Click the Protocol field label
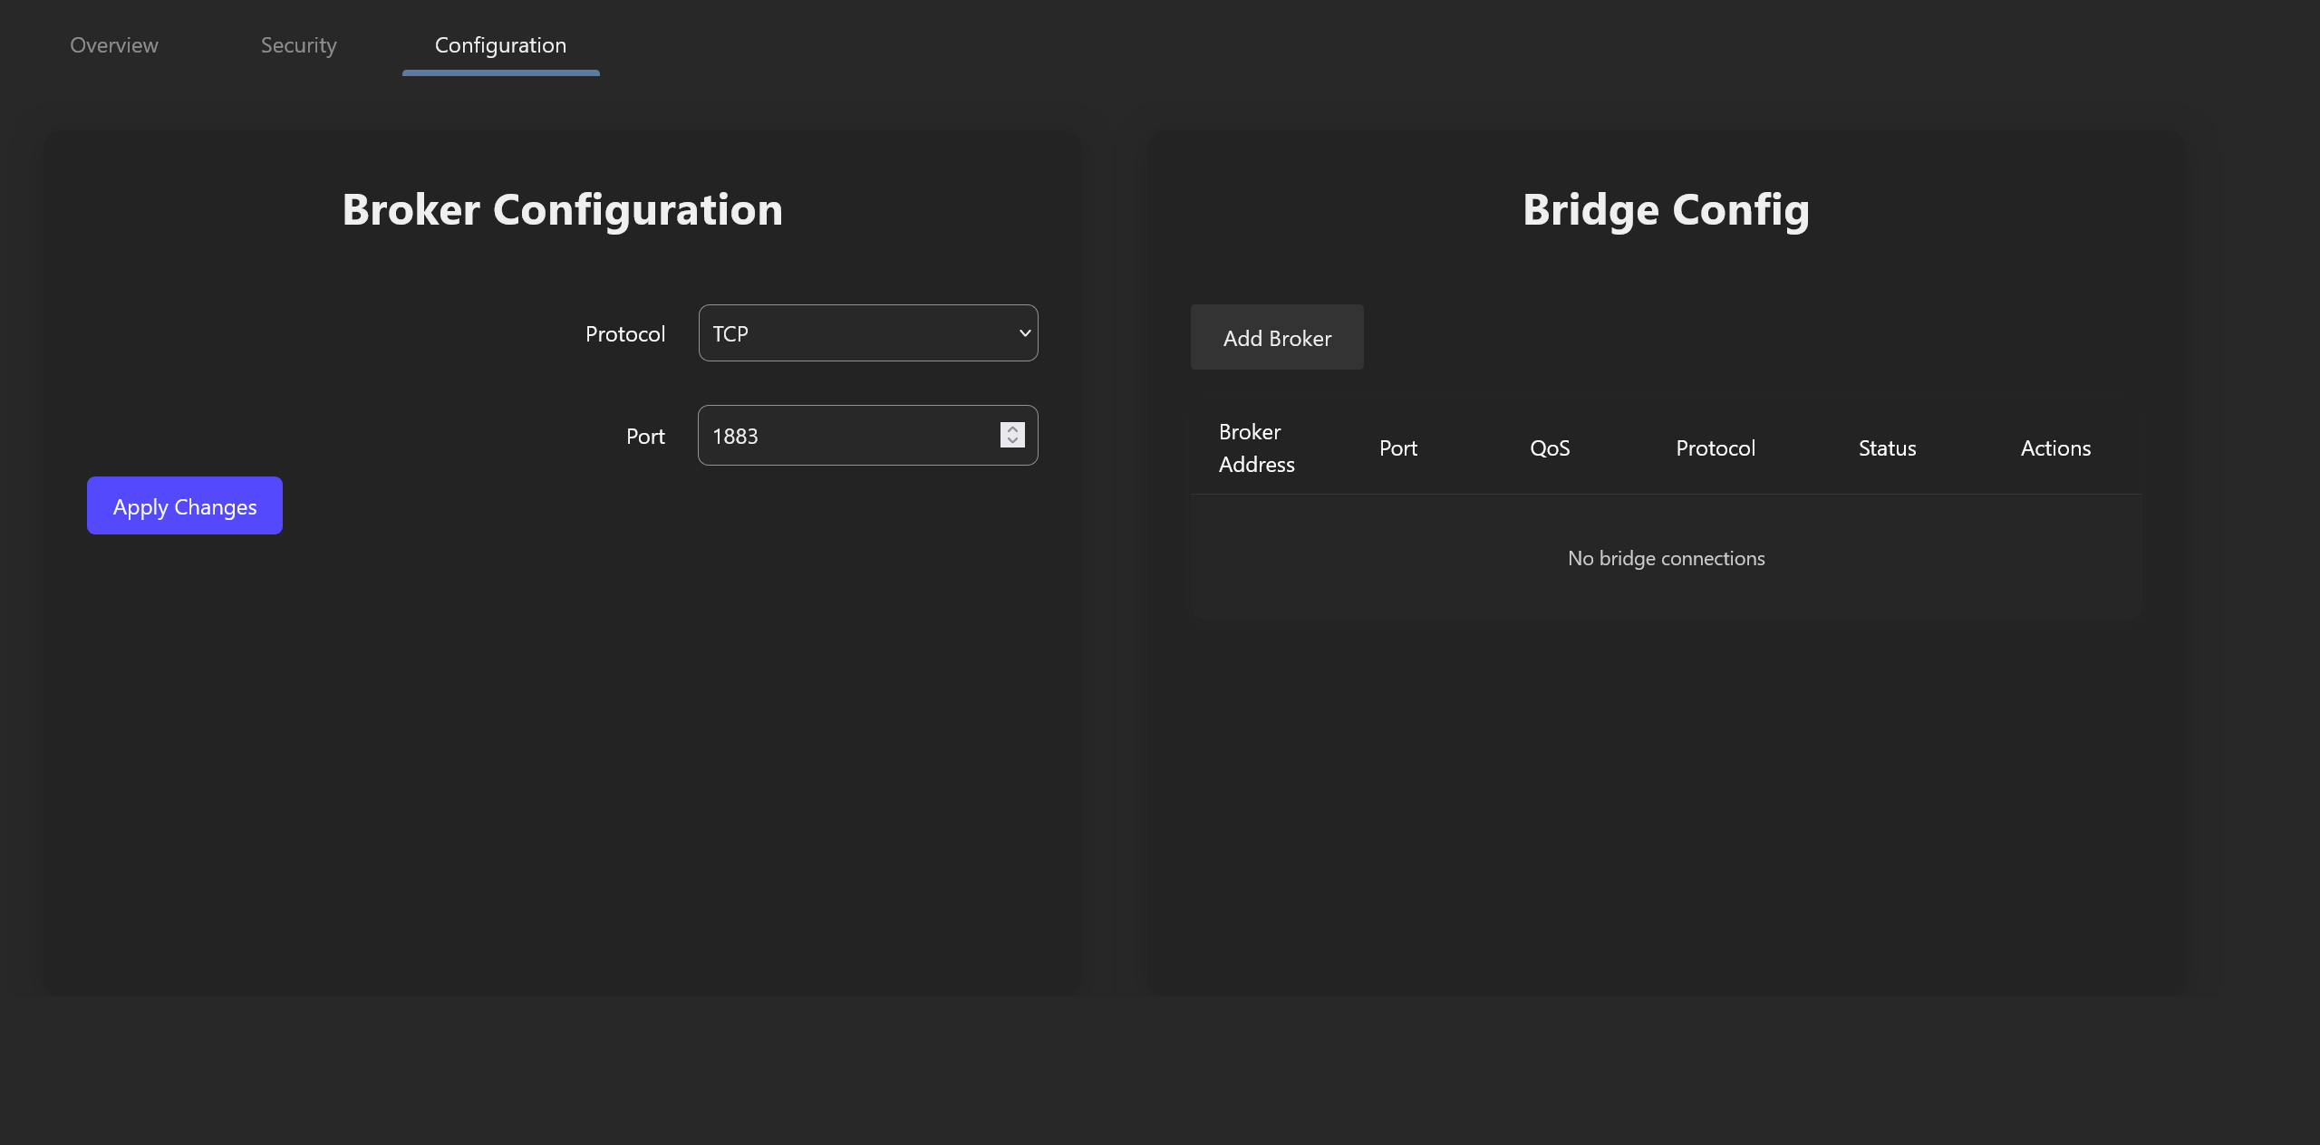Viewport: 2320px width, 1145px height. (624, 334)
